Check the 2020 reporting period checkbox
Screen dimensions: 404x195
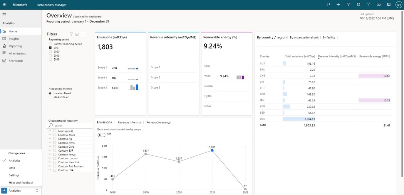pos(50,51)
